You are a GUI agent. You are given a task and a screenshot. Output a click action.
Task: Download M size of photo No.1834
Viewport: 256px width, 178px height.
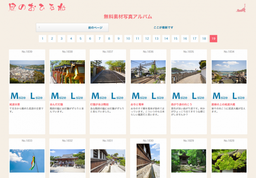[x=220, y=96]
